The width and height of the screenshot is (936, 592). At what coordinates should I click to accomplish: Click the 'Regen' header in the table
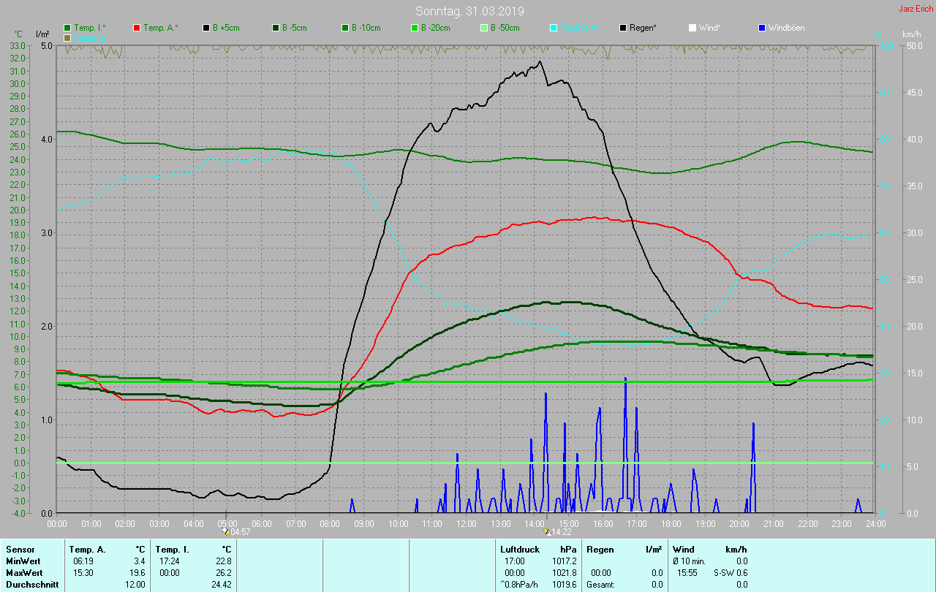coord(600,550)
